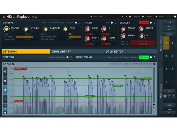Go to previous preset arrow
177x132 pixels.
[x=123, y=17]
